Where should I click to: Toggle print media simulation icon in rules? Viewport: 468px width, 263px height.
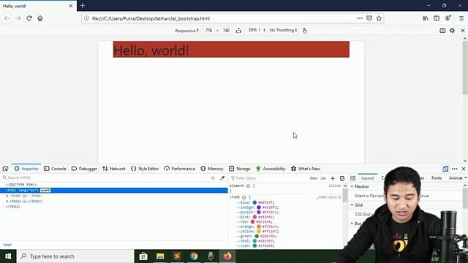pos(342,178)
